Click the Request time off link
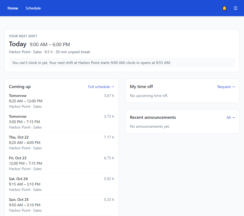244x216 pixels. 226,87
